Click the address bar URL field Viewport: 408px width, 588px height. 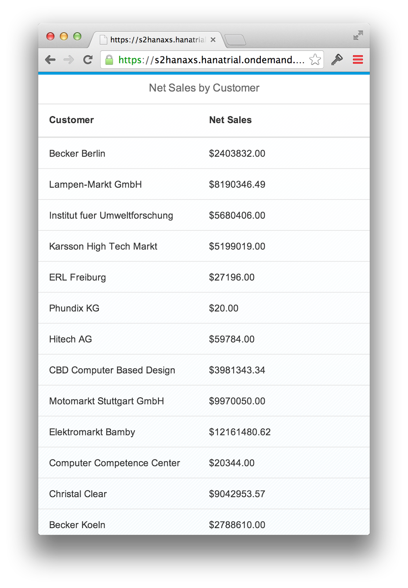click(211, 60)
